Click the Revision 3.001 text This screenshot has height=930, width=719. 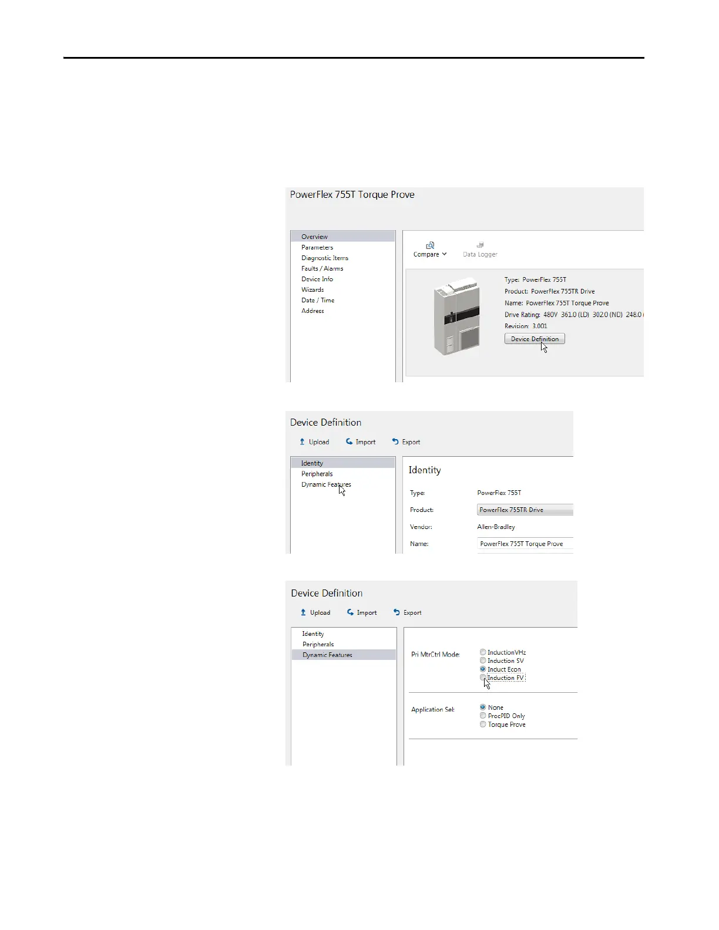pyautogui.click(x=526, y=326)
